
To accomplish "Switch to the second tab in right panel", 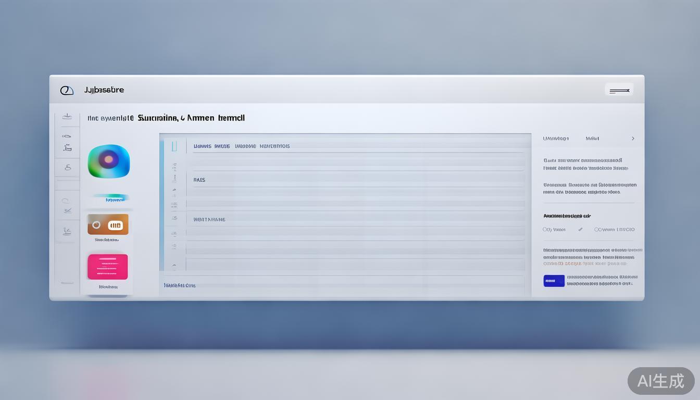I will tap(592, 139).
